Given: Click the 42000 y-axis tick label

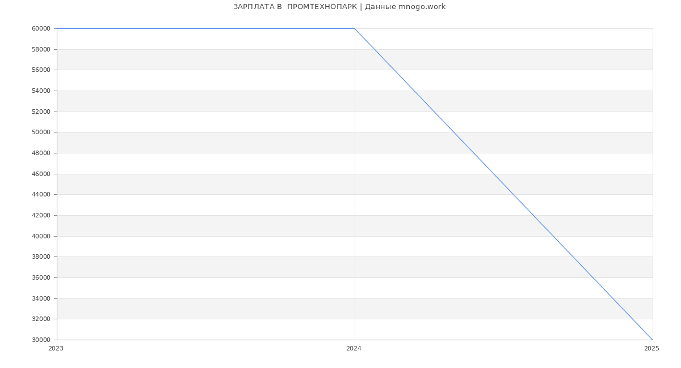Looking at the screenshot, I should point(41,216).
